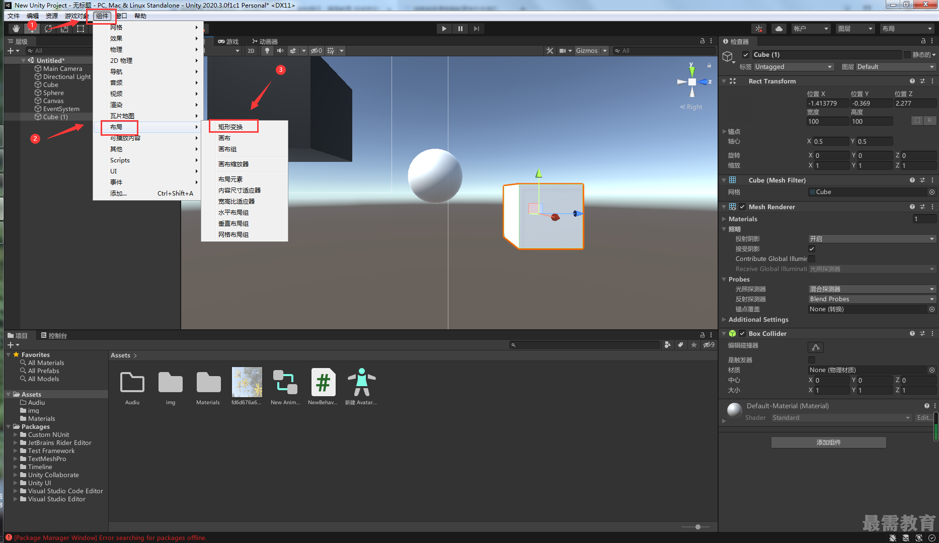Screen dimensions: 939x543
Task: Toggle Box Collider enabled checkbox
Action: coord(742,333)
